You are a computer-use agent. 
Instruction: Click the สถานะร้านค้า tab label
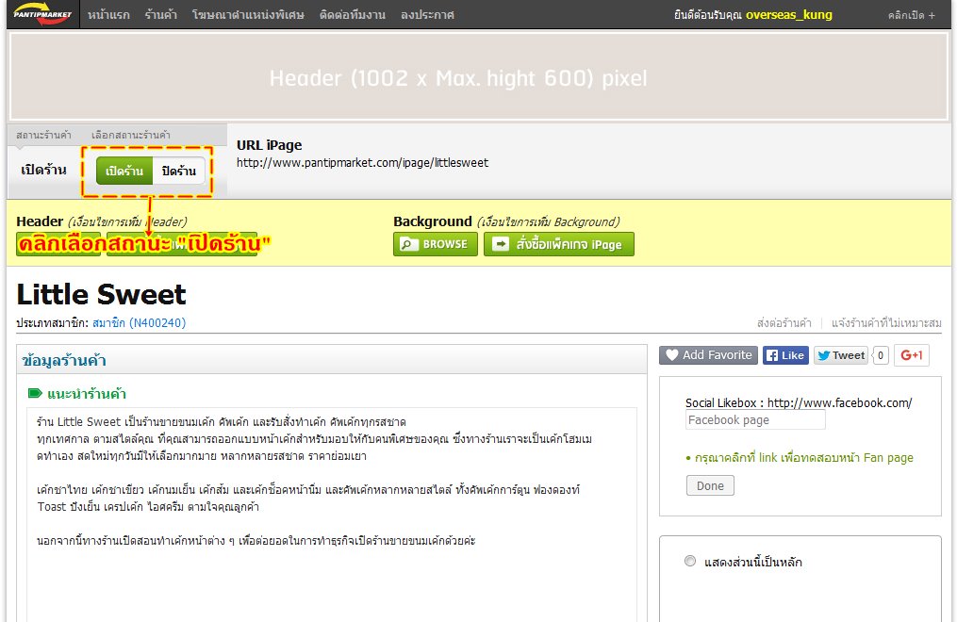coord(43,135)
